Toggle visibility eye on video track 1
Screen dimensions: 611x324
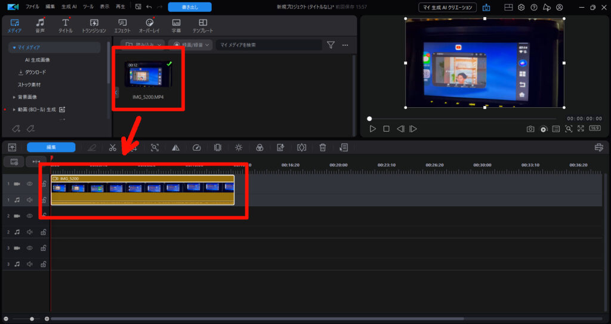coord(29,184)
